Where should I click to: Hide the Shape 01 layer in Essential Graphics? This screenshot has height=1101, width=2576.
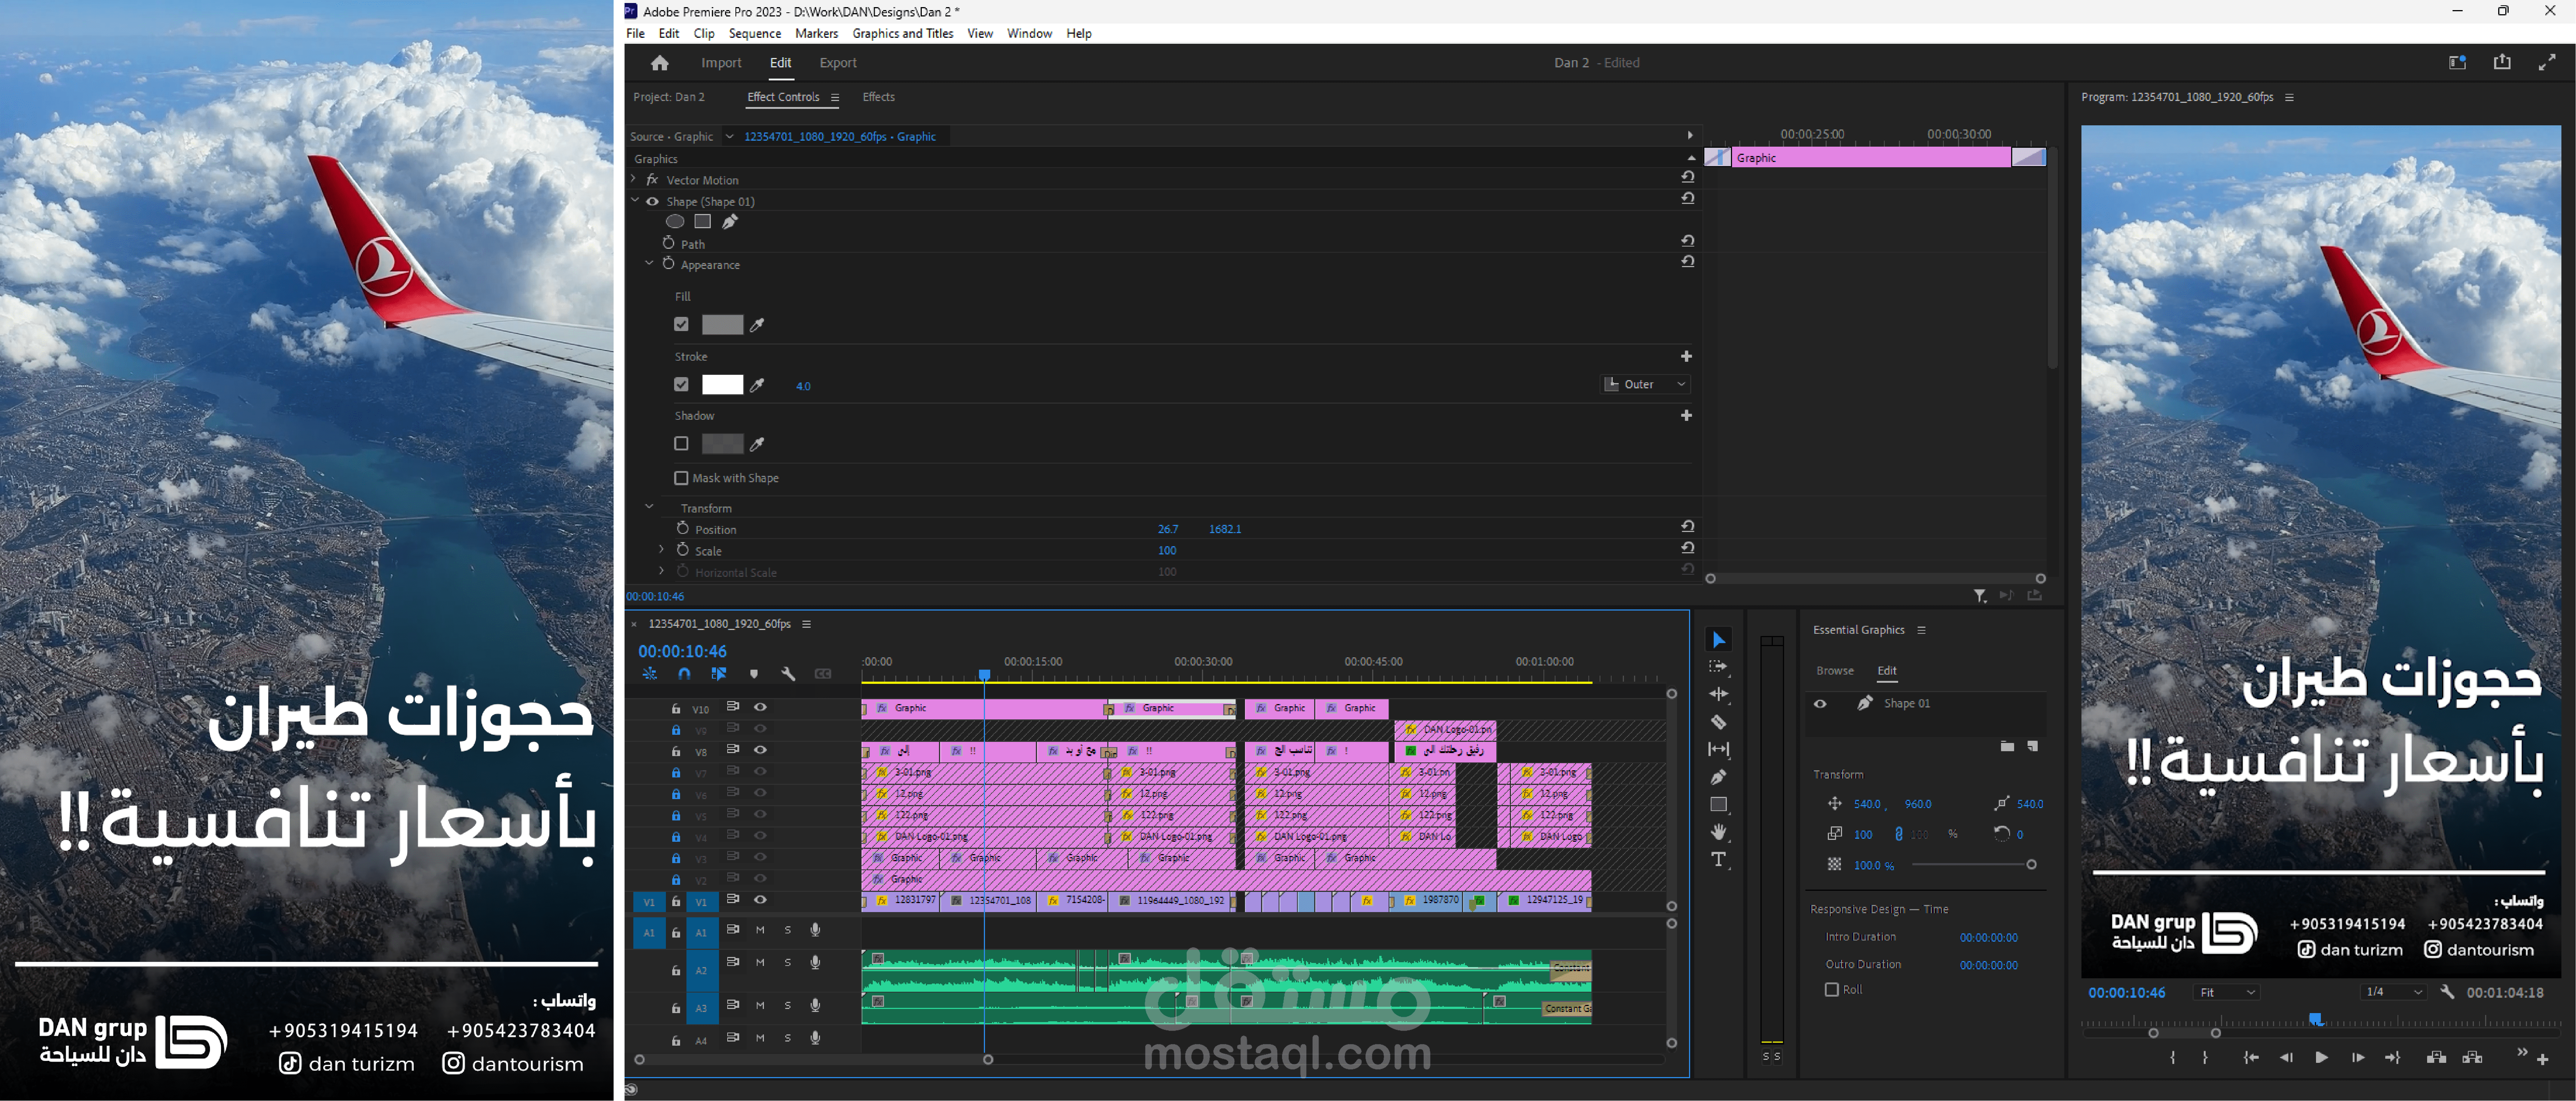click(x=1820, y=704)
